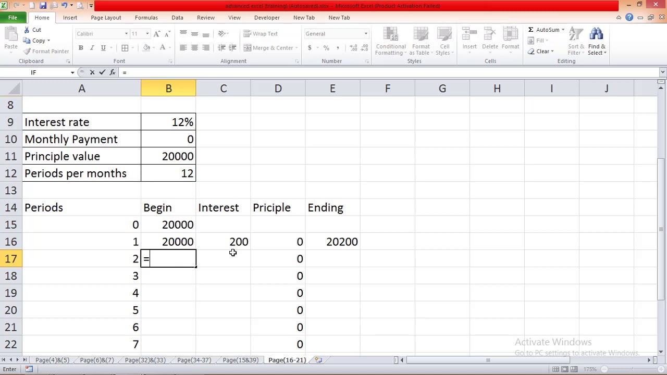This screenshot has height=375, width=667.
Task: Click Accounting dollar format icon
Action: 310,48
